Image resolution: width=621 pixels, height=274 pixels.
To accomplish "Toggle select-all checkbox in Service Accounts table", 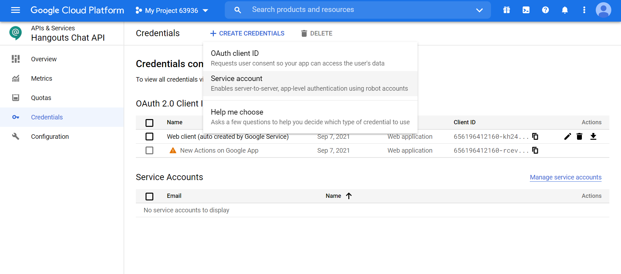I will coord(149,196).
